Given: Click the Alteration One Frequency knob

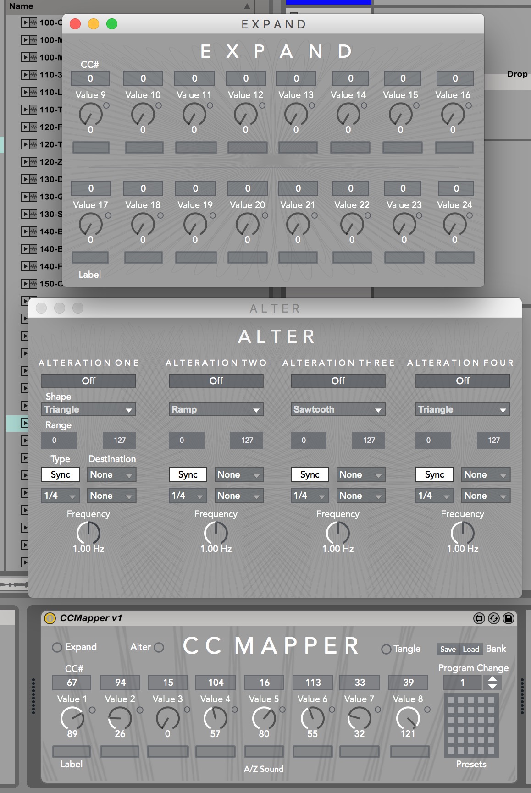Looking at the screenshot, I should click(x=88, y=533).
